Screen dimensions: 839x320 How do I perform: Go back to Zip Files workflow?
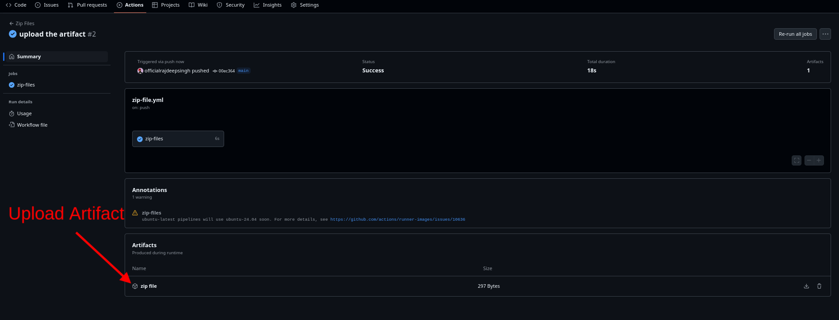tap(22, 23)
